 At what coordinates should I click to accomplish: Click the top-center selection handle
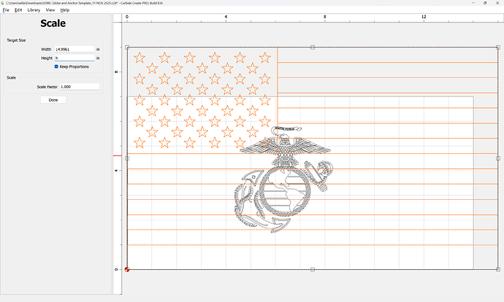313,47
